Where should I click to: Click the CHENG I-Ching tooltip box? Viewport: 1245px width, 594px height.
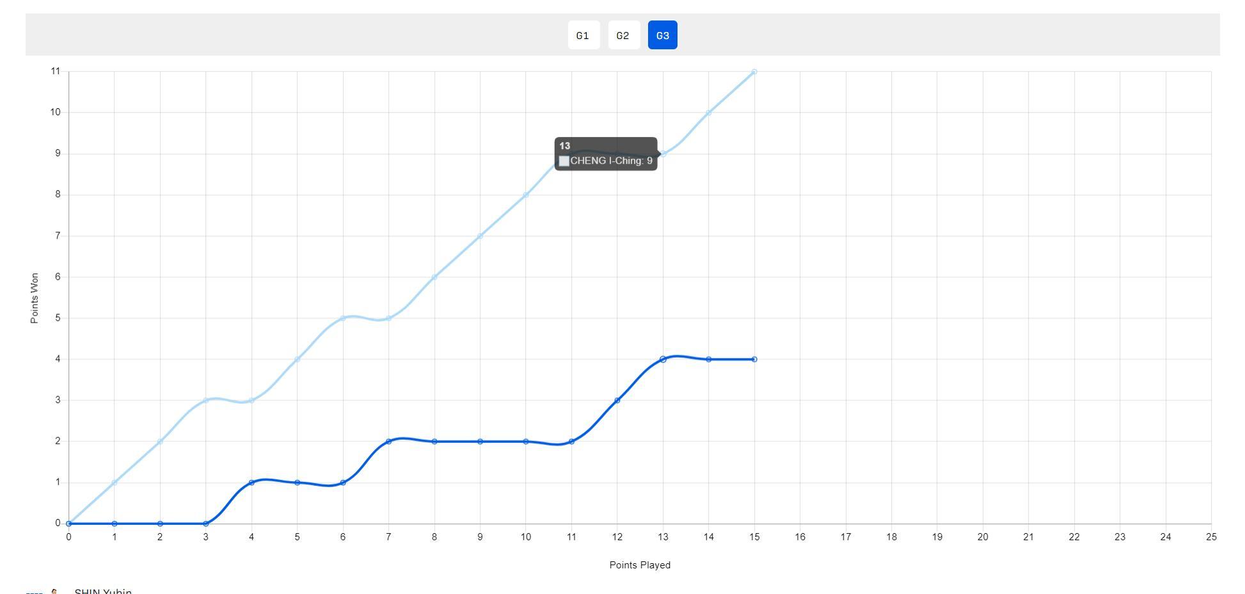point(605,154)
